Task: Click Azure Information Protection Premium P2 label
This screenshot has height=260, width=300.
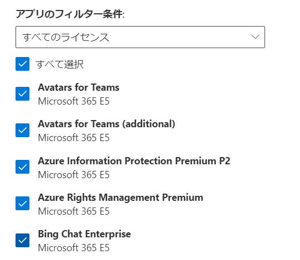Action: (x=134, y=161)
